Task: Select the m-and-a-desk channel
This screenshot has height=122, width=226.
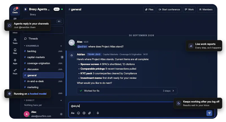Action: coord(43,81)
